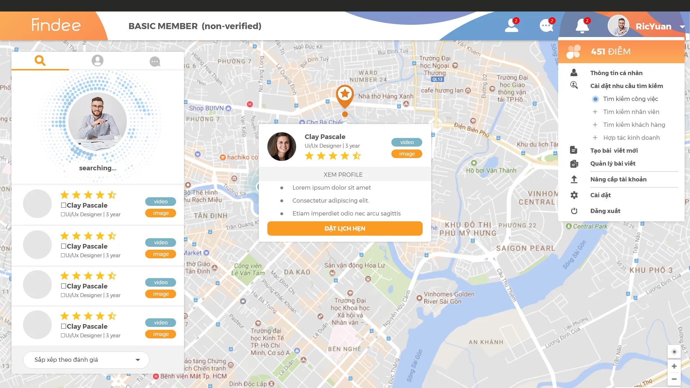Screen dimensions: 690x388
Task: Click BASIC MEMBER (non-verified) header text
Action: point(195,26)
